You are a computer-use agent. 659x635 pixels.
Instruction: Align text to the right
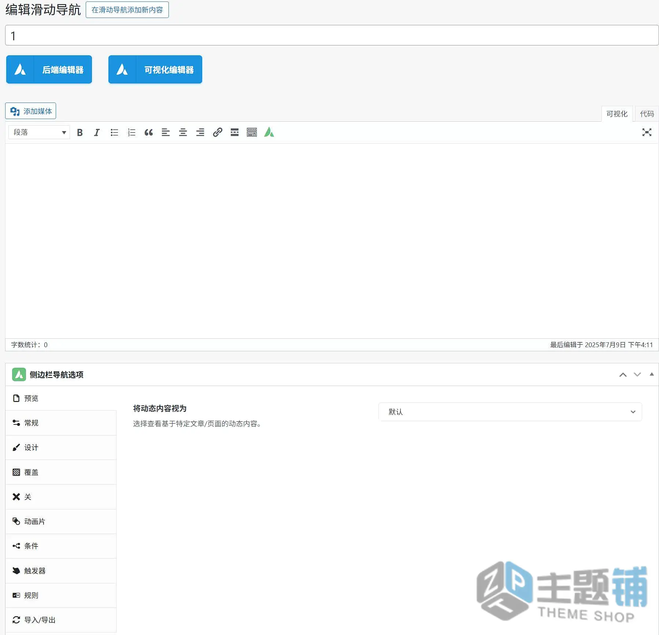coord(200,133)
